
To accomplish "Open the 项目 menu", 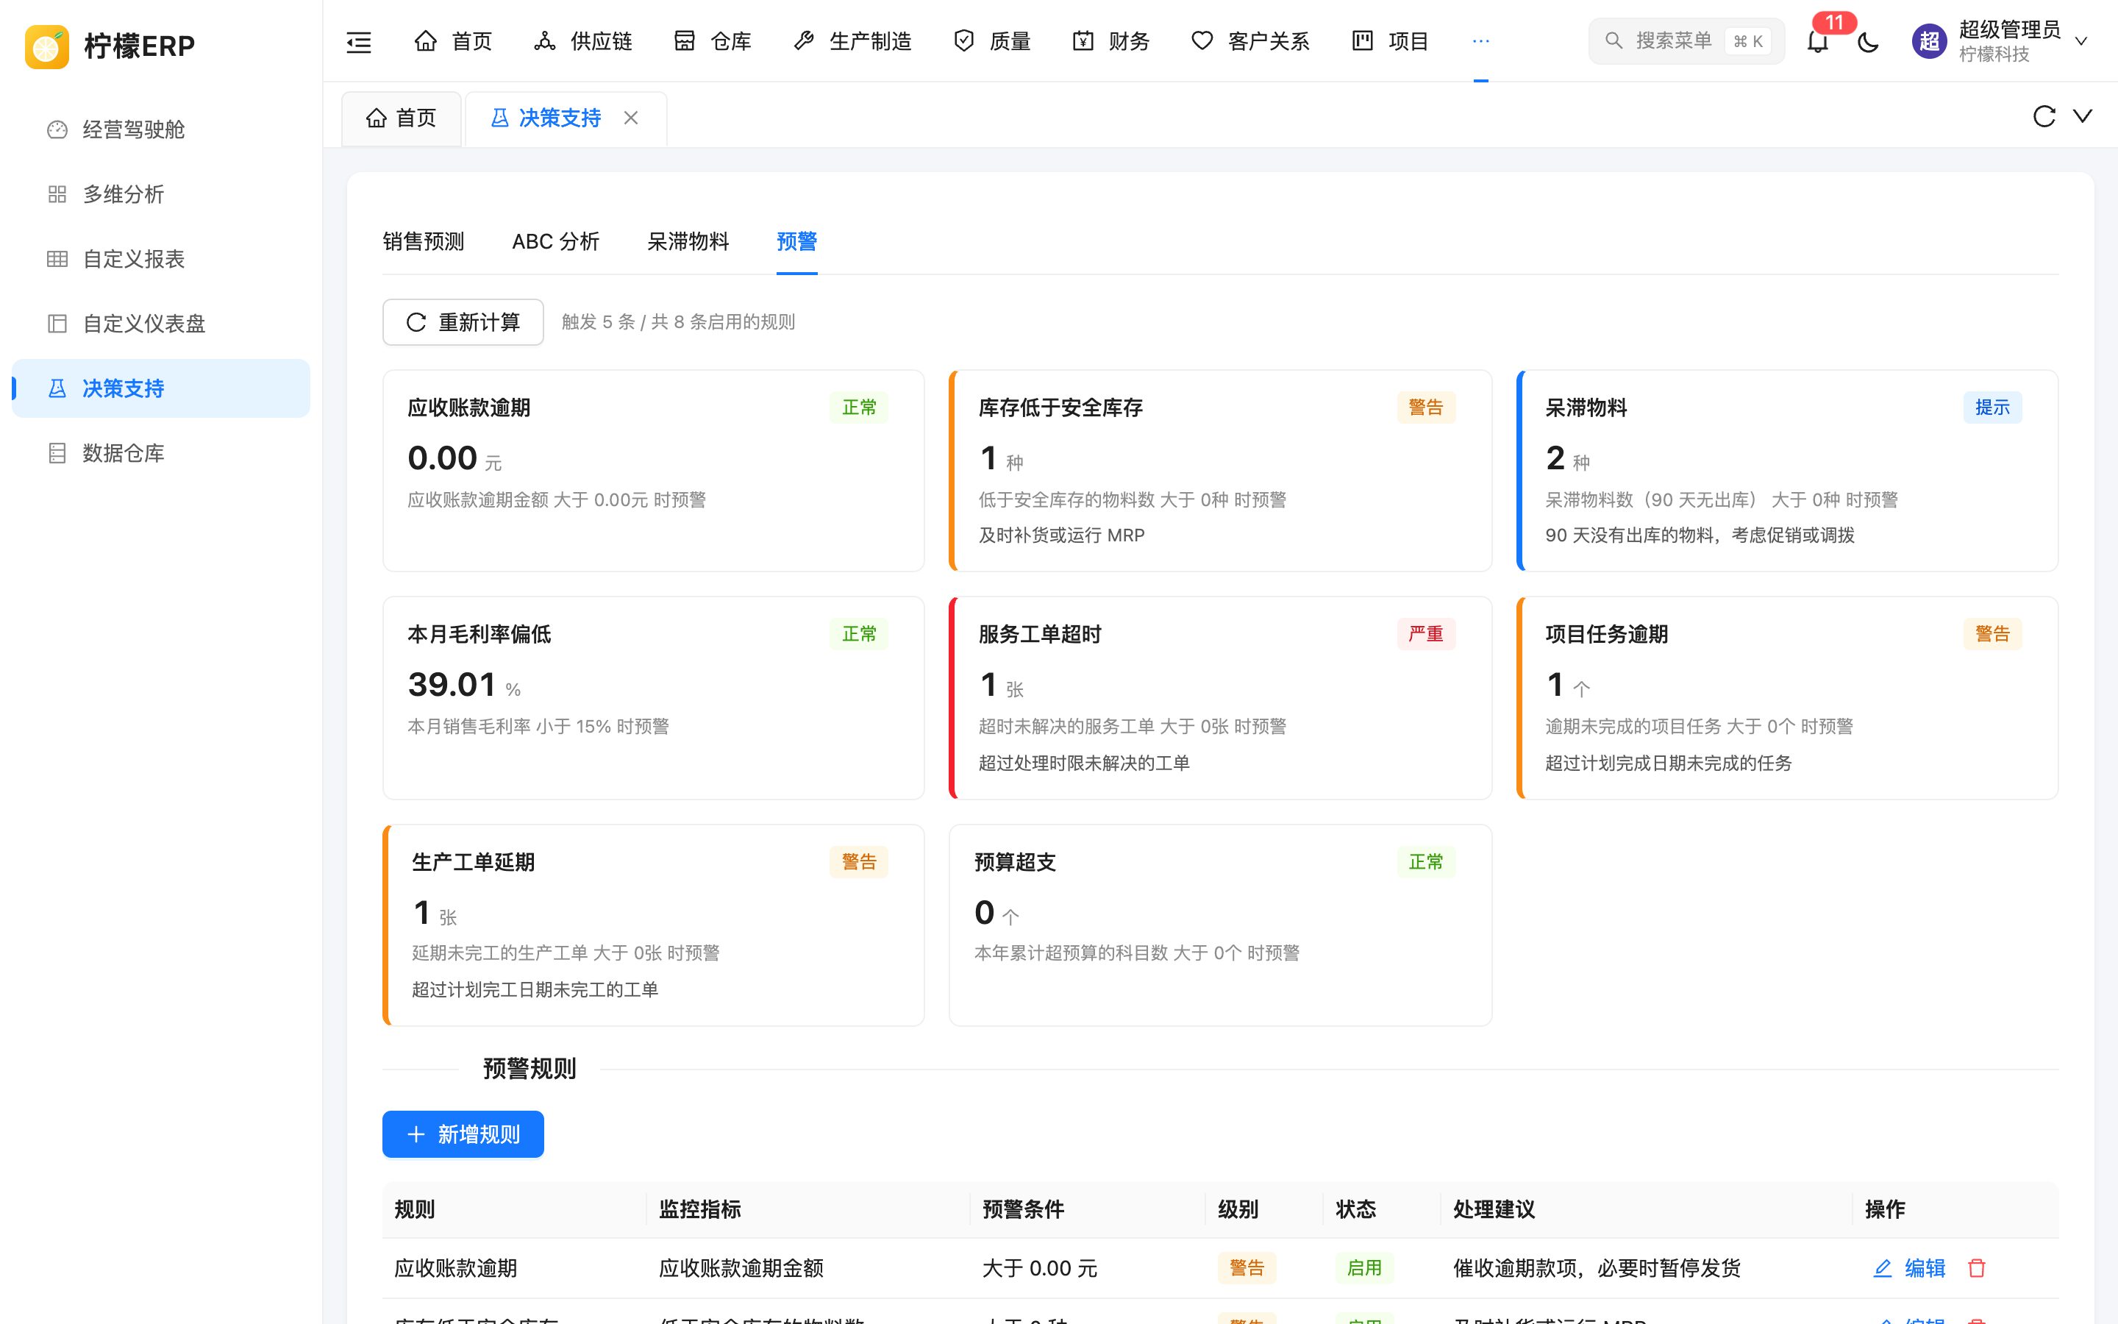I will click(1390, 41).
